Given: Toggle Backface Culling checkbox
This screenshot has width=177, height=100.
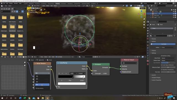Looking at the screenshot, I should 162,56.
